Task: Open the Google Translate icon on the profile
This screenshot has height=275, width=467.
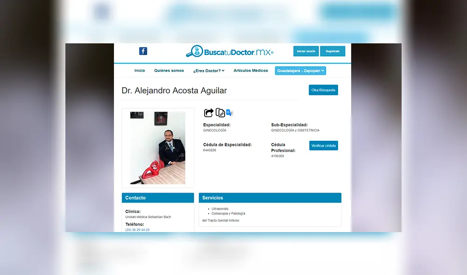Action: point(229,112)
